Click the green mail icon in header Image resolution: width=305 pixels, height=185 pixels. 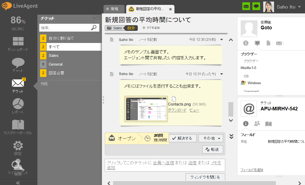coord(246,6)
